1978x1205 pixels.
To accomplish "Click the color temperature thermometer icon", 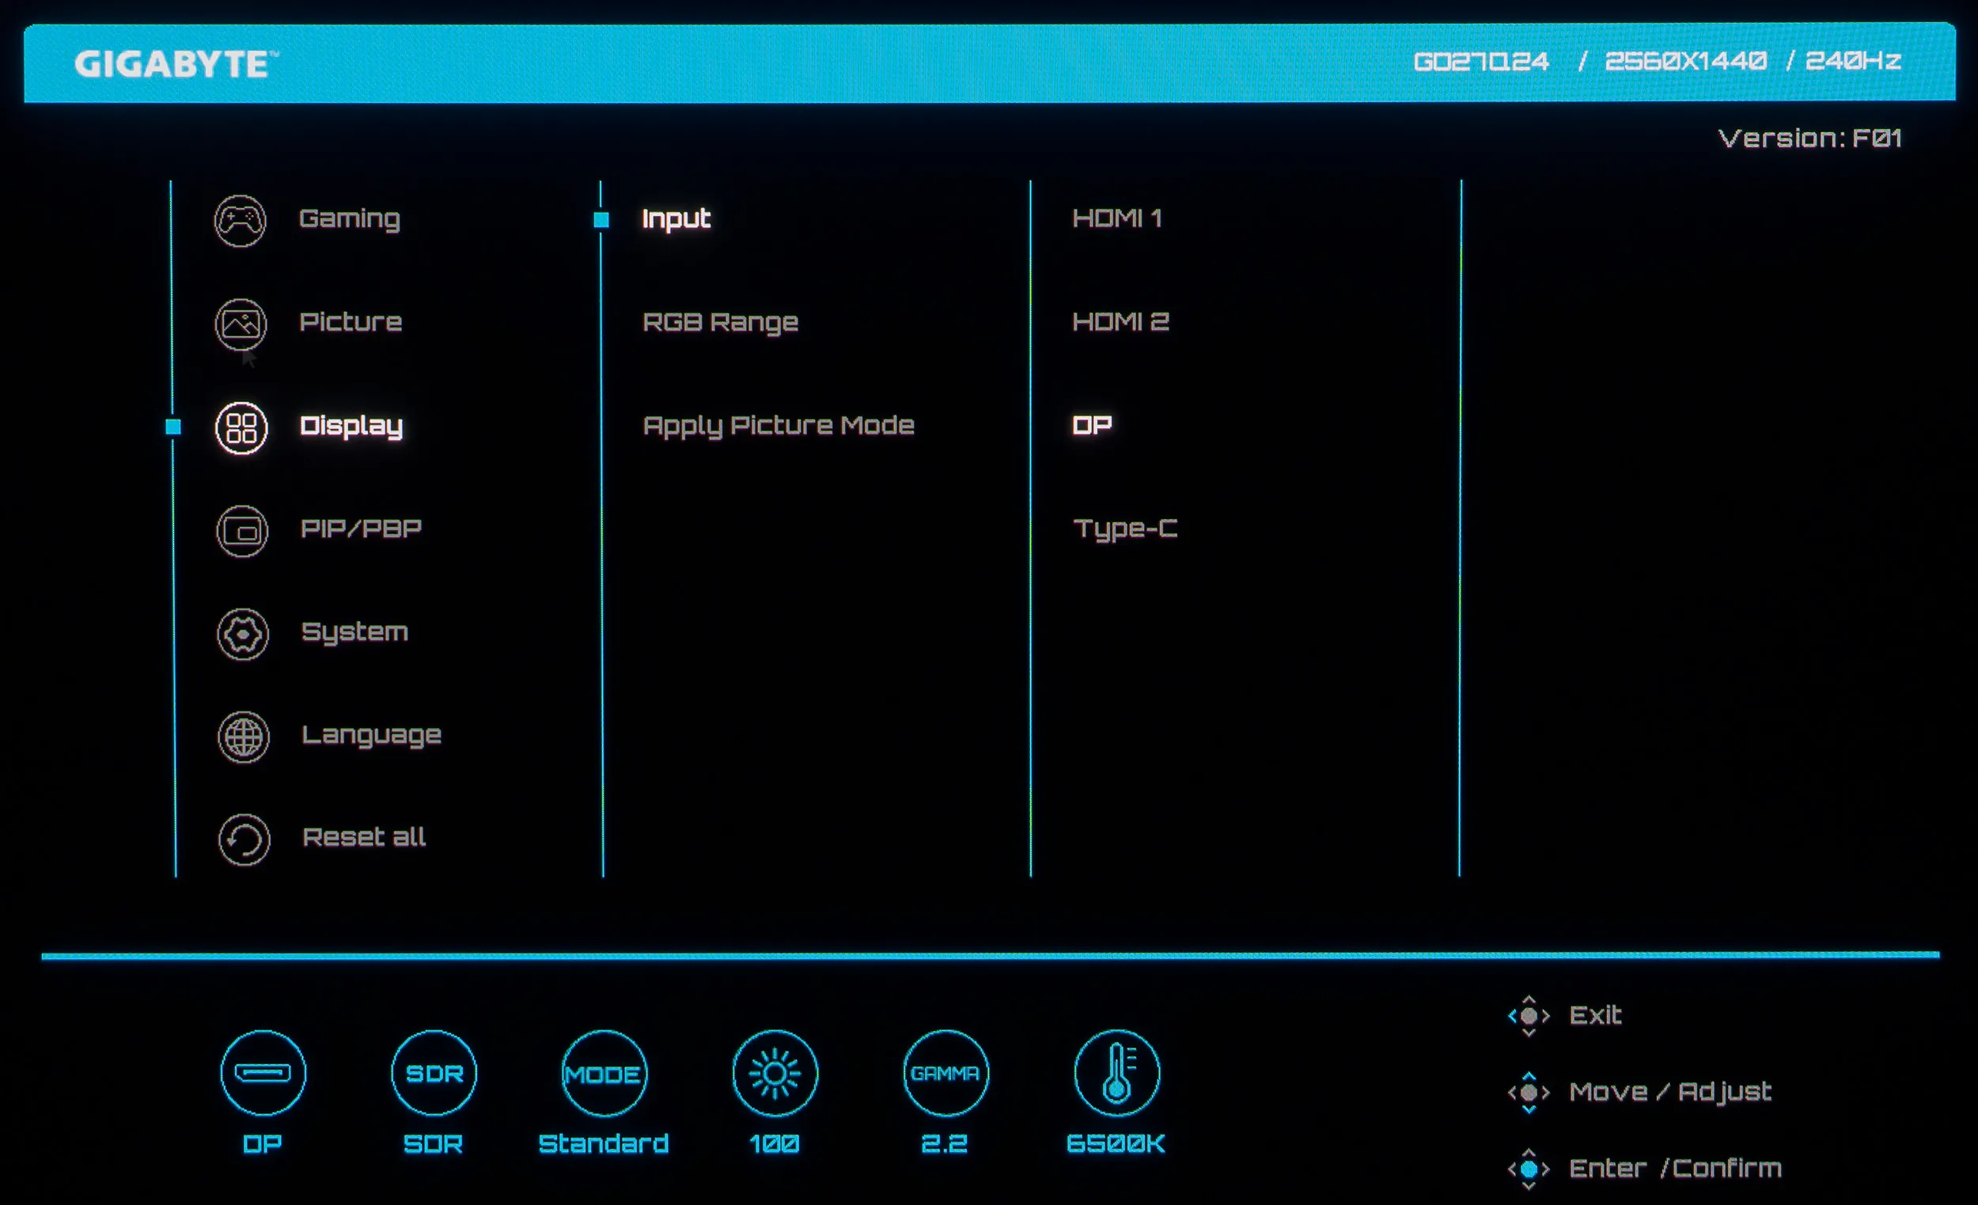I will [x=1116, y=1073].
